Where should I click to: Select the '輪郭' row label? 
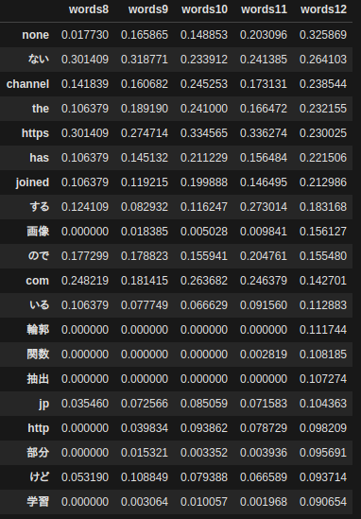coord(38,330)
